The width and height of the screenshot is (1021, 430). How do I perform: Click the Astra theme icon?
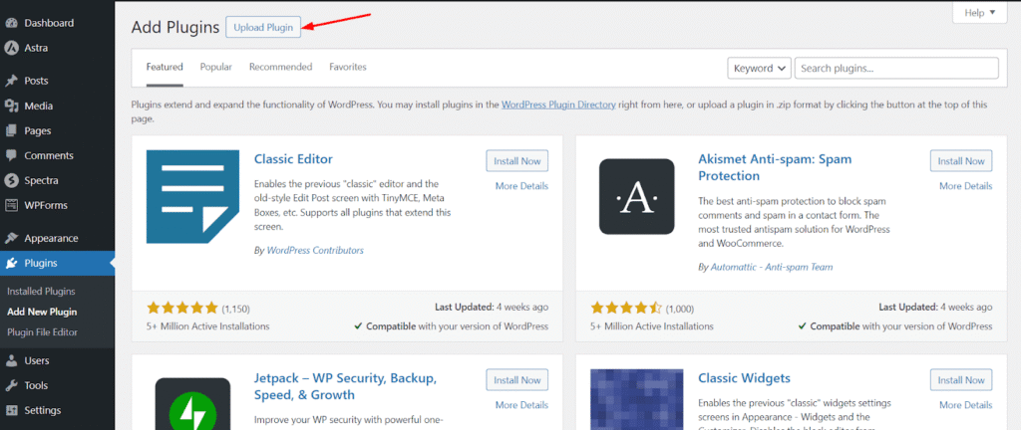11,47
